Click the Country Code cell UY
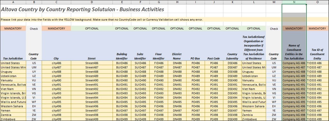Screen dimensions: 329x121 pos(34,72)
